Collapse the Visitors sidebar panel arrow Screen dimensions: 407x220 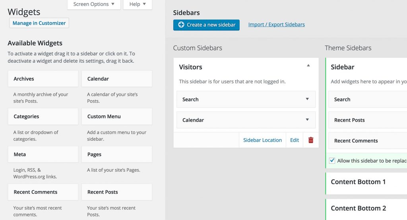308,66
